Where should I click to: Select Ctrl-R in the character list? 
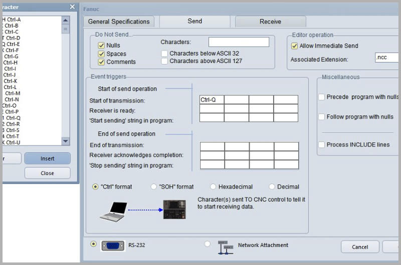pyautogui.click(x=32, y=124)
